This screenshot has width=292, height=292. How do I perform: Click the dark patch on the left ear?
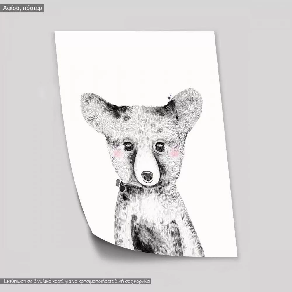click(117, 111)
